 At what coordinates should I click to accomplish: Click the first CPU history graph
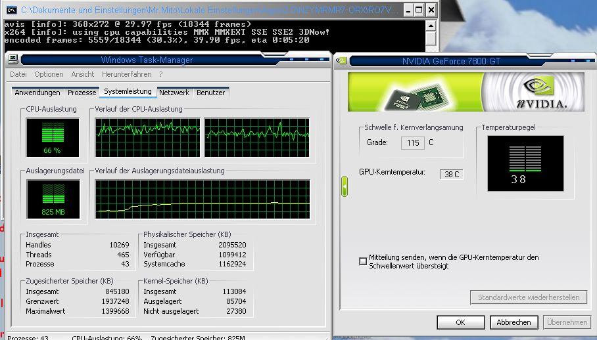coord(148,138)
